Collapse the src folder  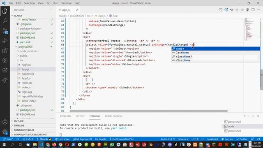[x=22, y=60]
